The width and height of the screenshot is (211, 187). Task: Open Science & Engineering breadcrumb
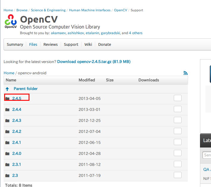click(x=48, y=10)
